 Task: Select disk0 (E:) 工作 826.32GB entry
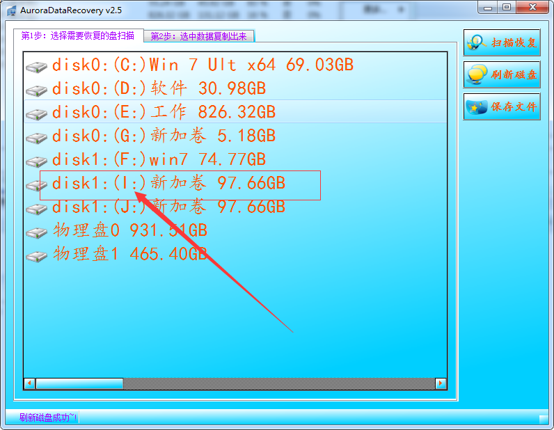pos(235,112)
